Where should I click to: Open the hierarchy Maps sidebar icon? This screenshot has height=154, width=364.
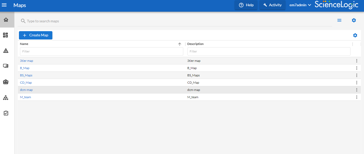pos(6,98)
